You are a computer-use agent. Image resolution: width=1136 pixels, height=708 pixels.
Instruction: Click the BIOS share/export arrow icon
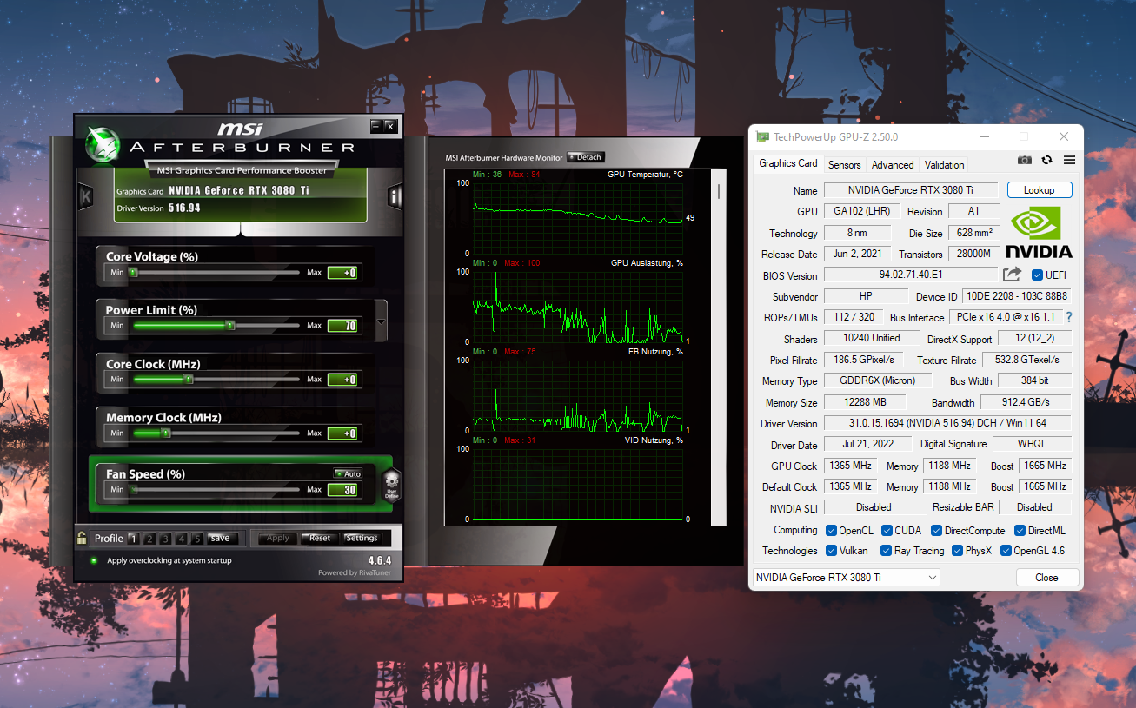[x=1012, y=275]
